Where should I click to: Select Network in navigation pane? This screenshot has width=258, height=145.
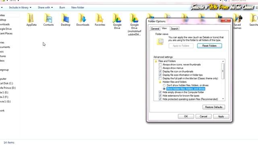(2, 111)
